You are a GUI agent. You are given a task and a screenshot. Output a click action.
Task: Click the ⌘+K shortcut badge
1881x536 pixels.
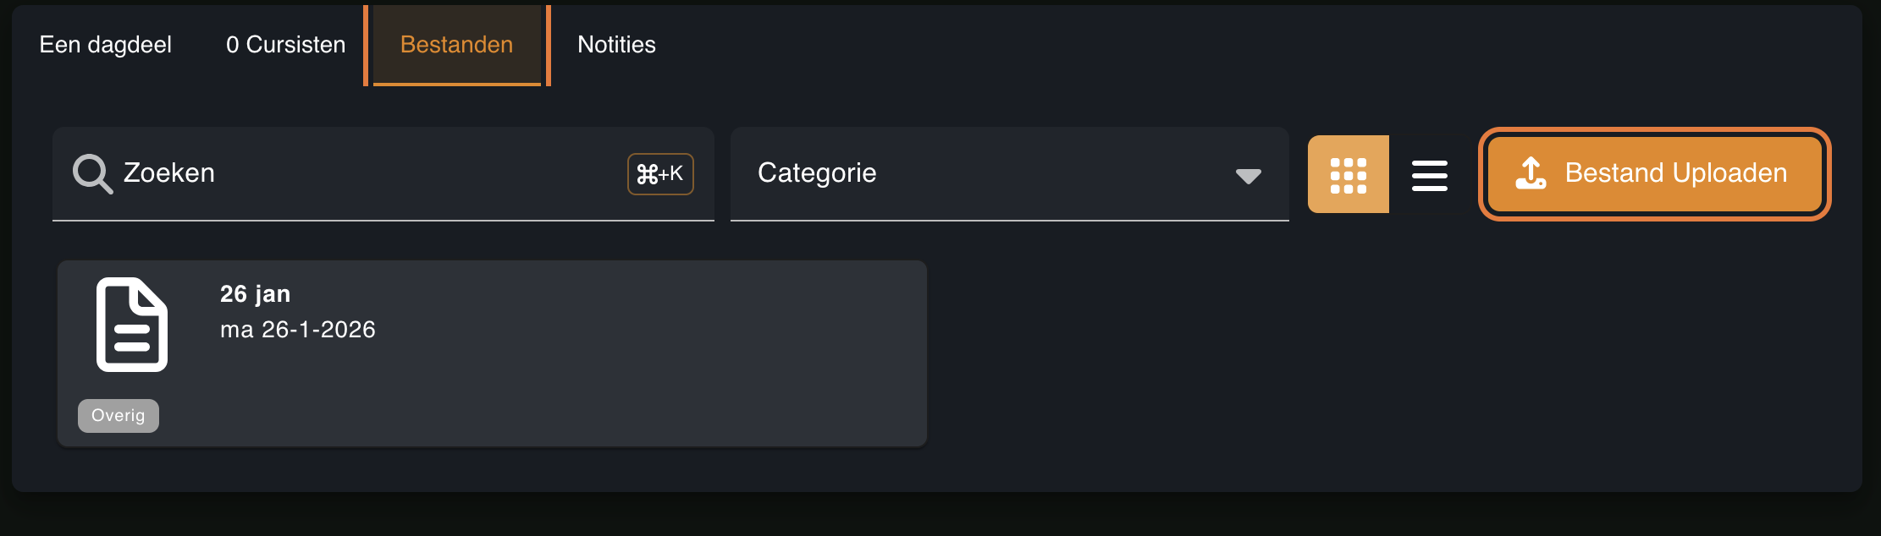point(660,174)
